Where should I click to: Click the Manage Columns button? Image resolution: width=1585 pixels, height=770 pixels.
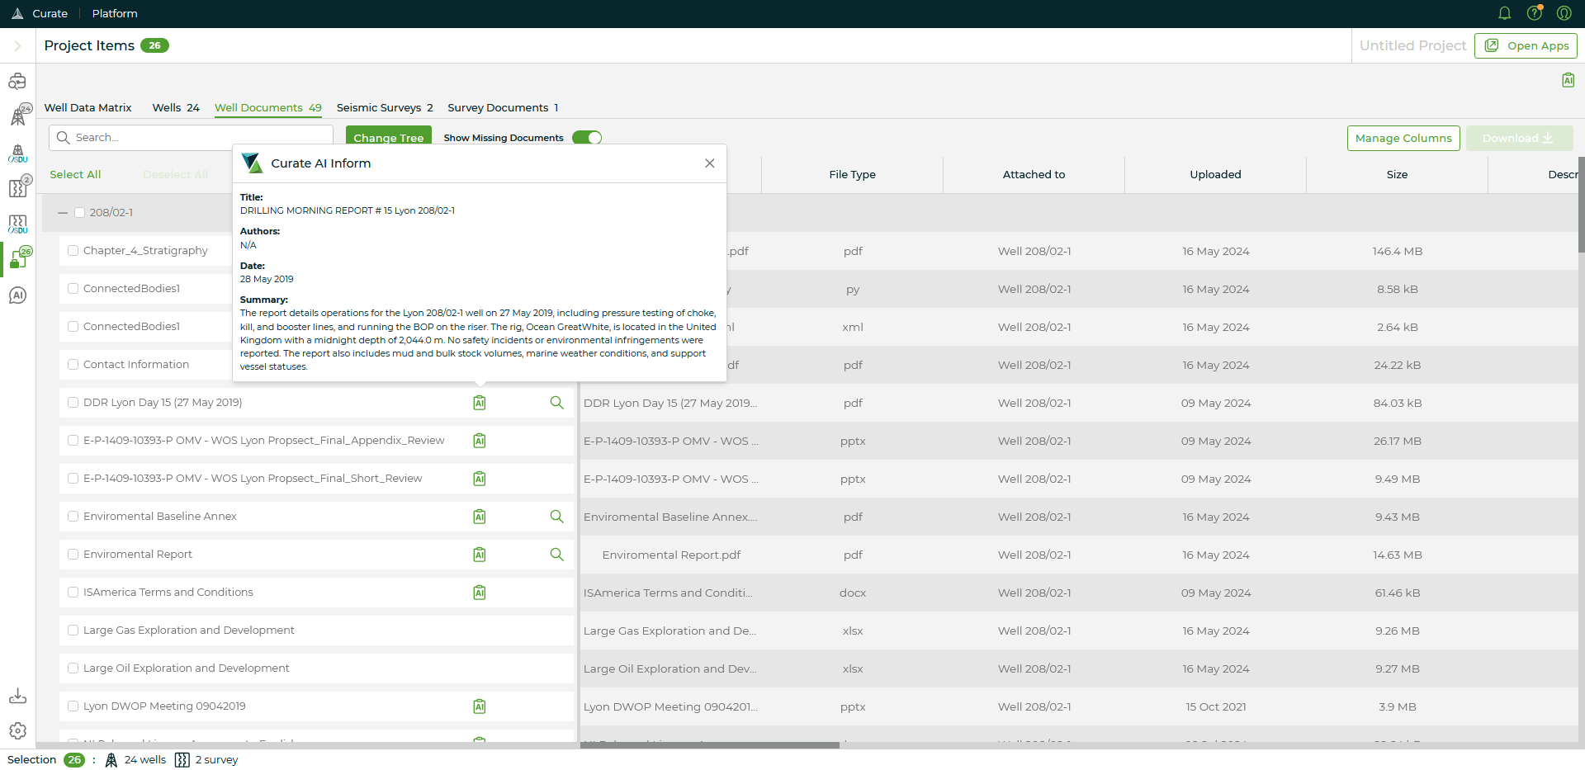click(1403, 138)
